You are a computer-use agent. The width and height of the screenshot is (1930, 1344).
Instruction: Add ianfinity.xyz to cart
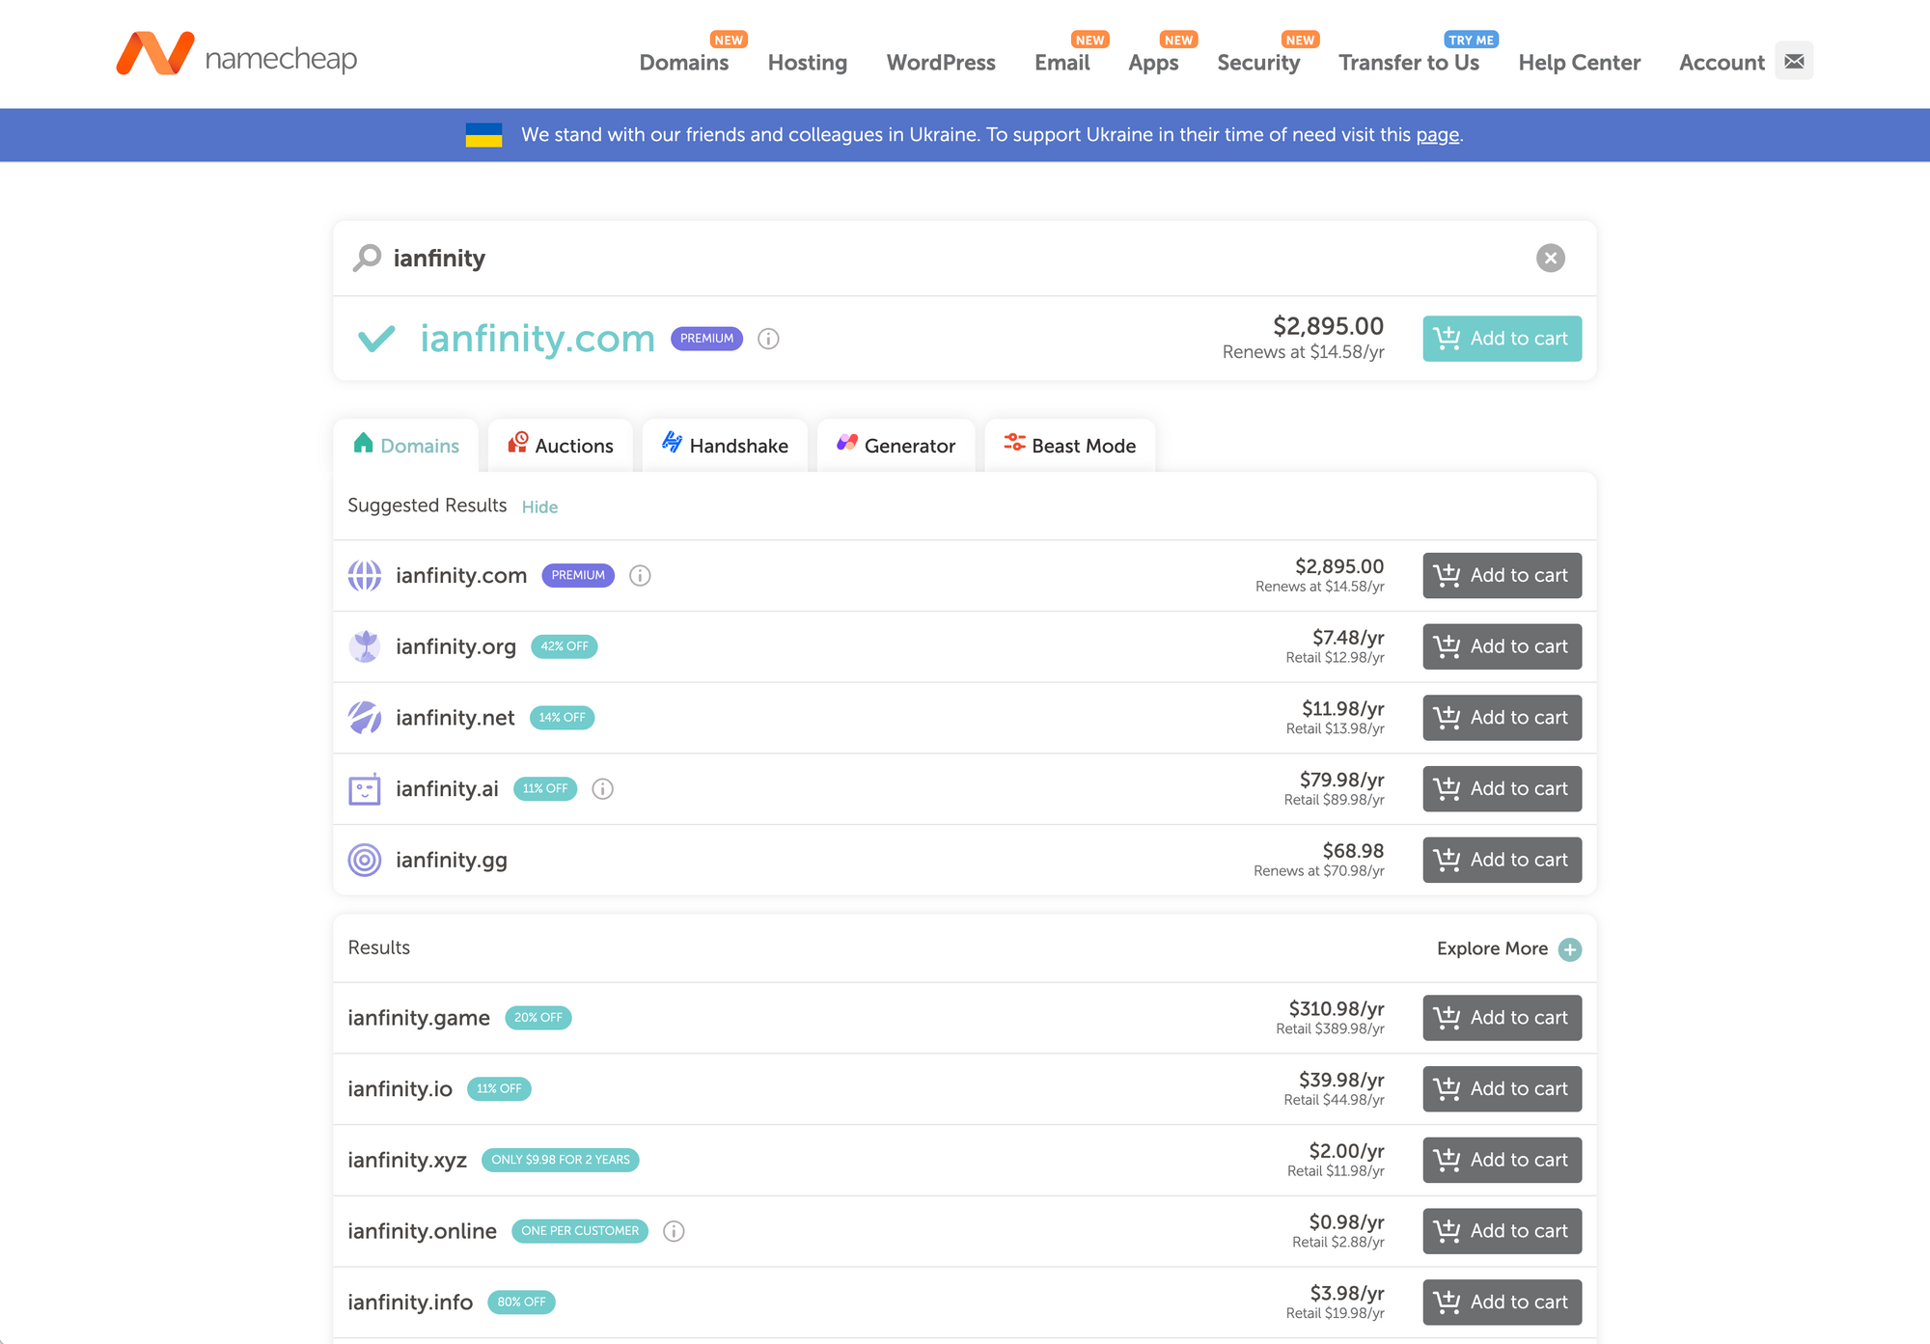coord(1502,1160)
